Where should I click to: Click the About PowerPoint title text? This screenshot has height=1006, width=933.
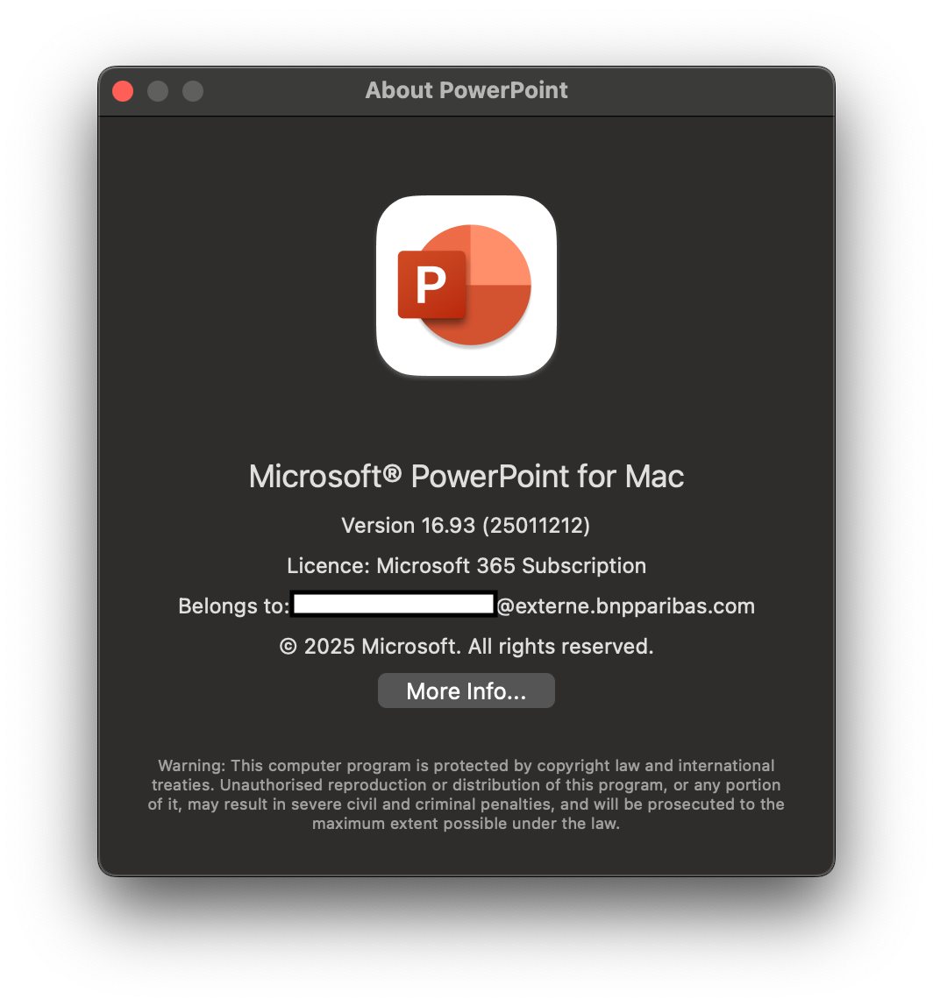[x=466, y=90]
